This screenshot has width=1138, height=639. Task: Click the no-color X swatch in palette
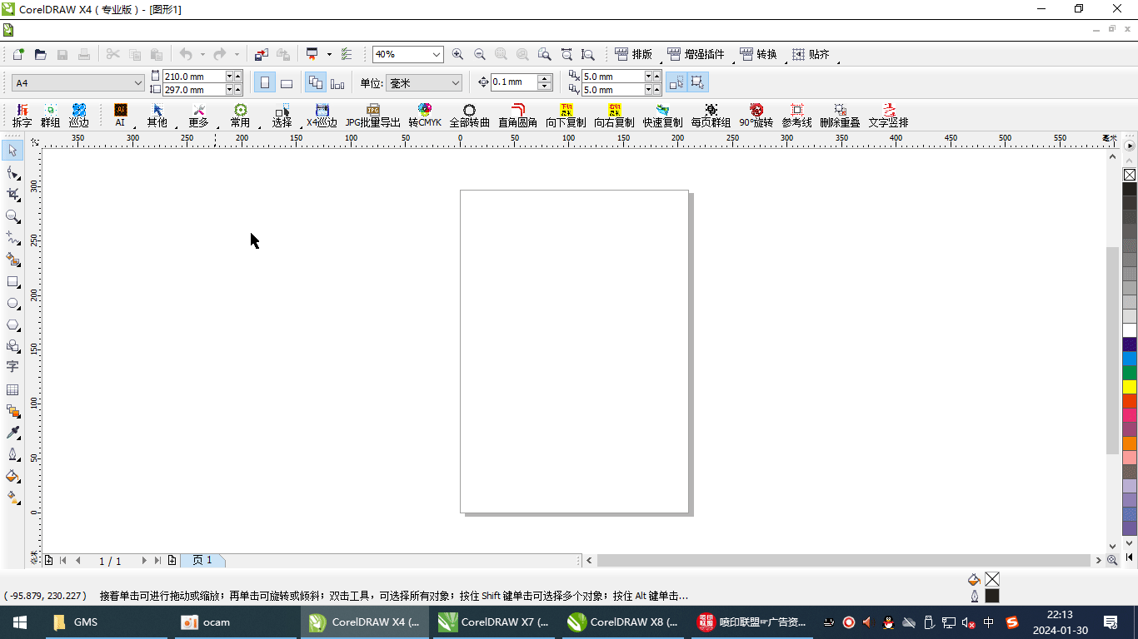1130,175
